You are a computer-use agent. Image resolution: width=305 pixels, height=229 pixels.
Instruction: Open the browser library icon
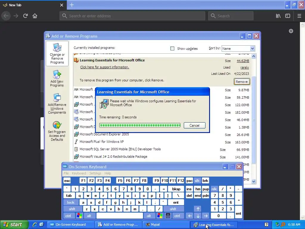[278, 16]
